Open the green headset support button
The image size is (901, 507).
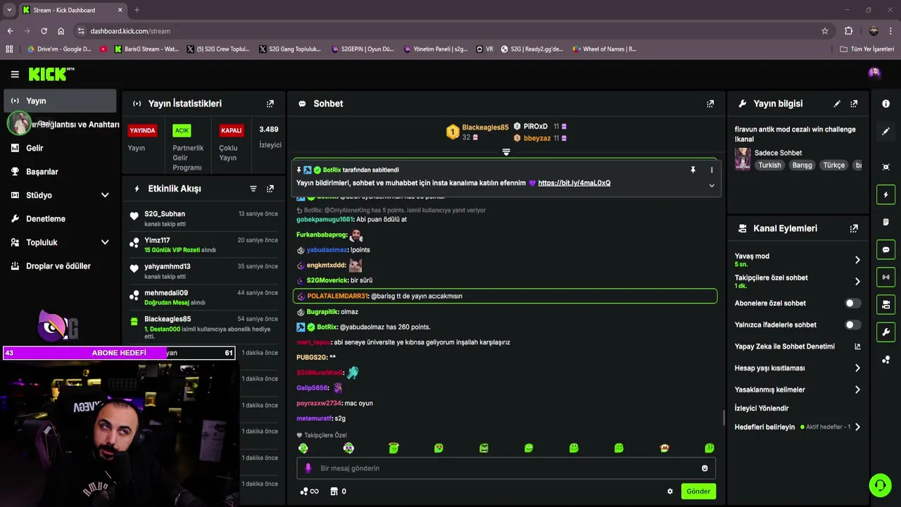[880, 485]
